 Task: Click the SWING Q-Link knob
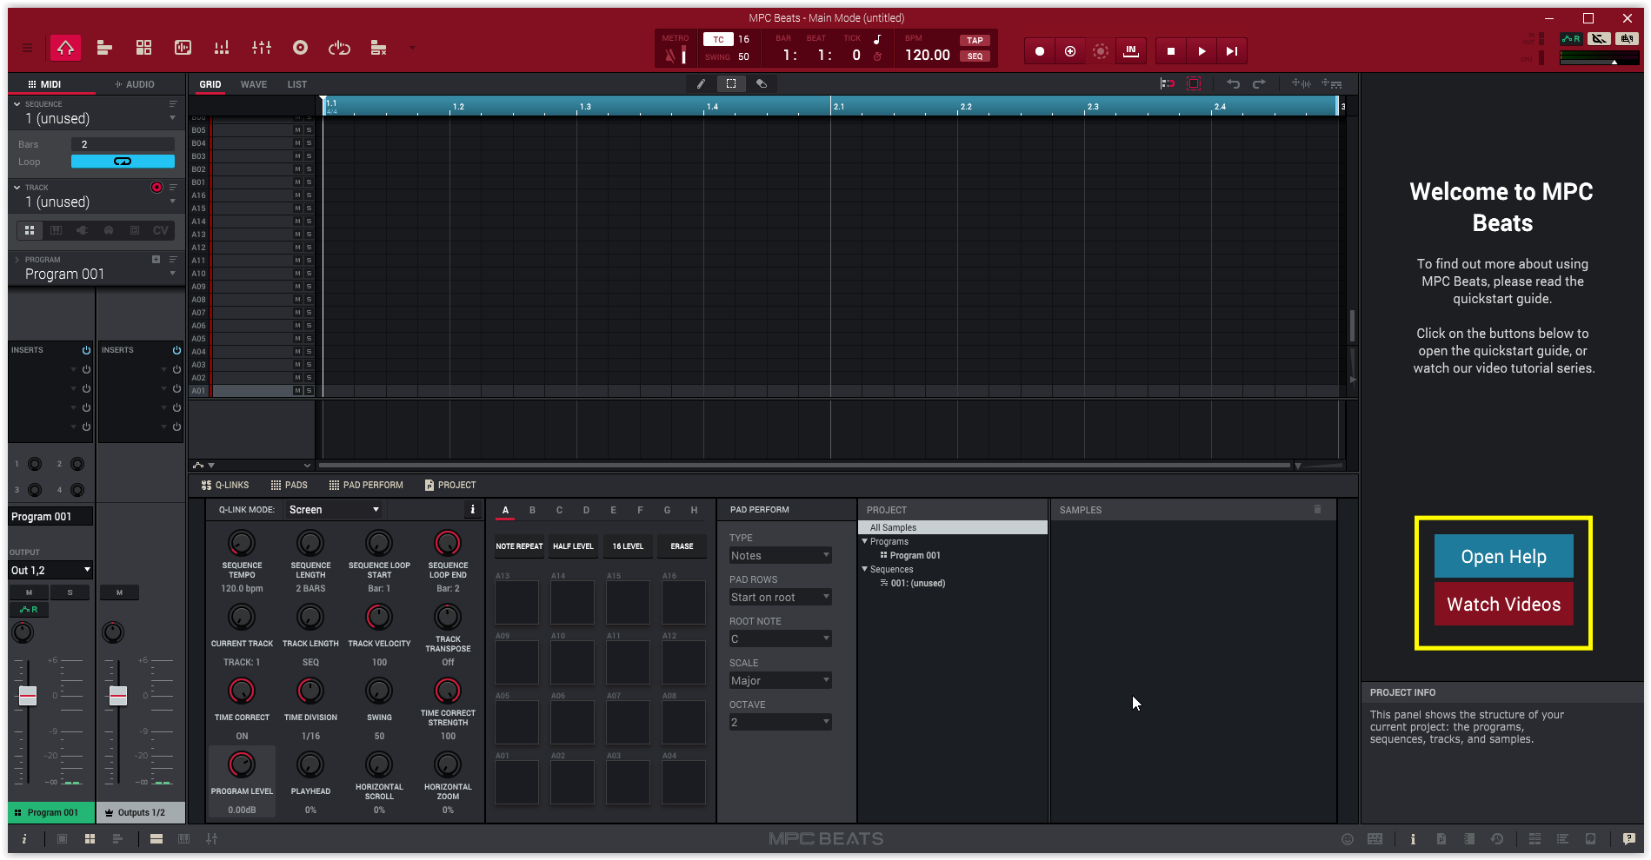pos(379,691)
